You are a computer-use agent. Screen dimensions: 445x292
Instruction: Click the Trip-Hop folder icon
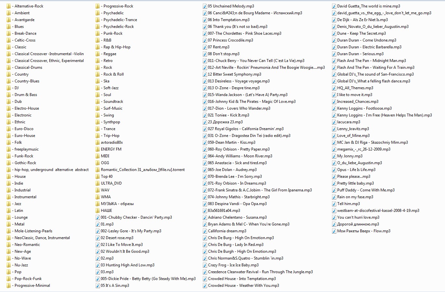tap(97, 136)
